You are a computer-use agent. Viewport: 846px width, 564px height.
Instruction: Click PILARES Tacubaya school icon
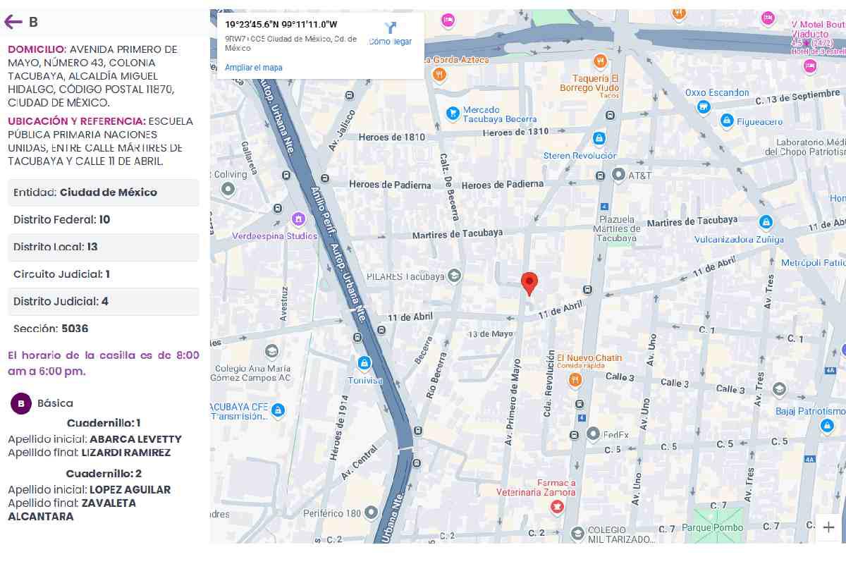[x=455, y=276]
